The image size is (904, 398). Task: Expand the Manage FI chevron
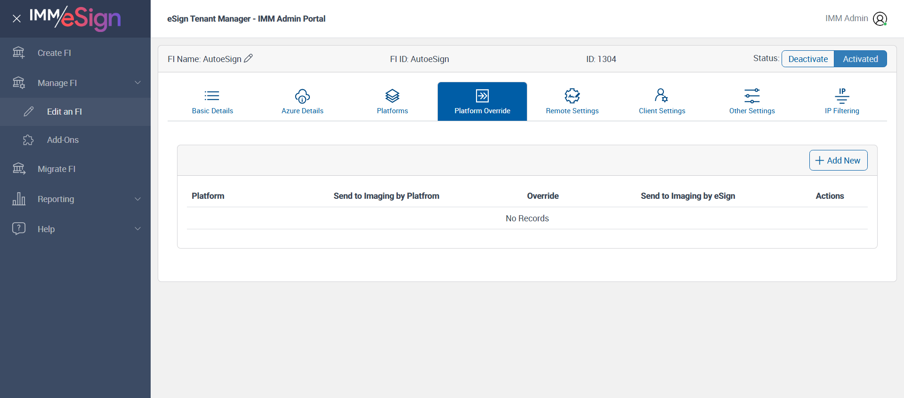(138, 83)
